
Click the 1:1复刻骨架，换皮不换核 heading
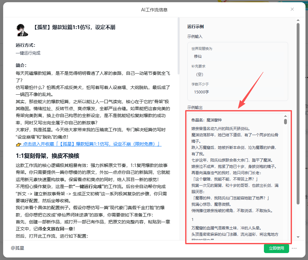[48, 156]
